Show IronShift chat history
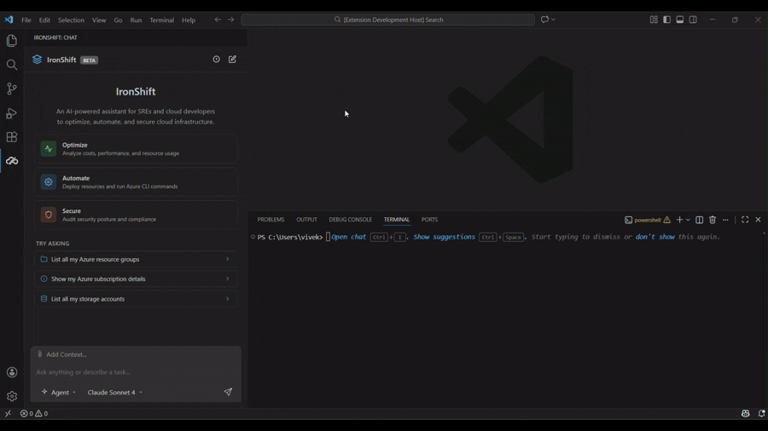This screenshot has width=768, height=431. [x=217, y=59]
